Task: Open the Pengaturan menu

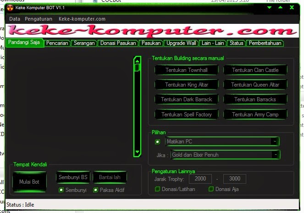Action: (39, 19)
